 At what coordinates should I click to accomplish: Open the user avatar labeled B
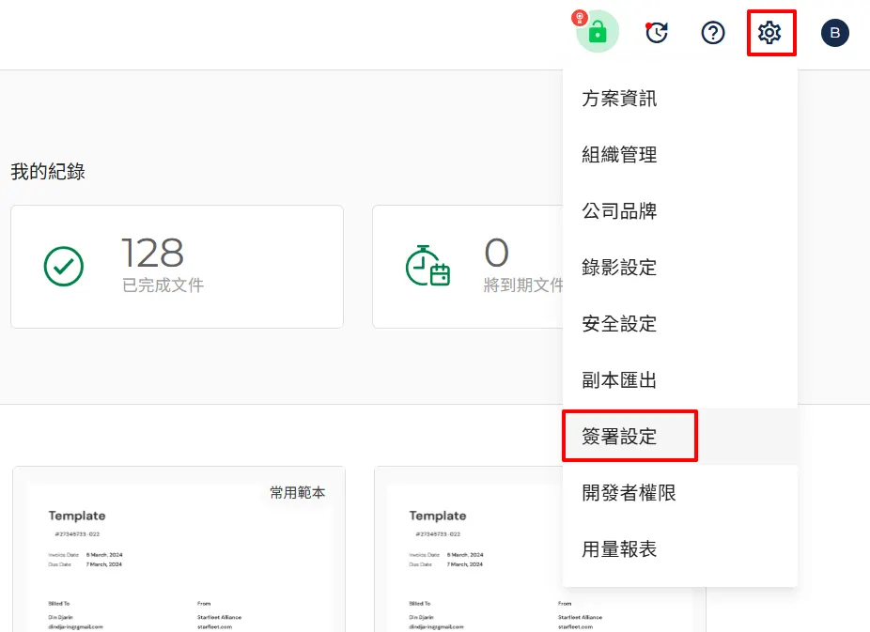[834, 33]
